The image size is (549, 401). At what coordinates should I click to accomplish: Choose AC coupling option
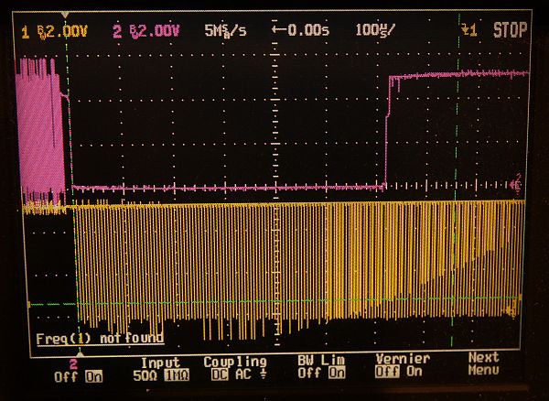click(x=242, y=375)
